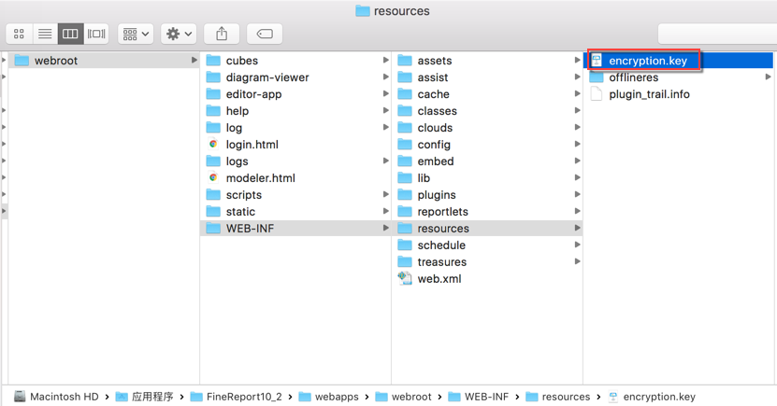Select the log folder
Image resolution: width=777 pixels, height=406 pixels.
[295, 128]
